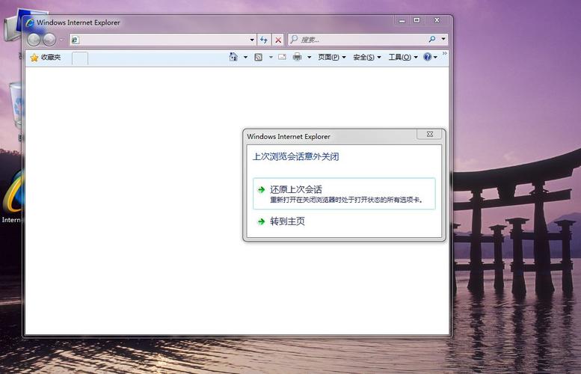Close the session recovery dialog
Viewport: 581px width, 374px height.
point(429,134)
